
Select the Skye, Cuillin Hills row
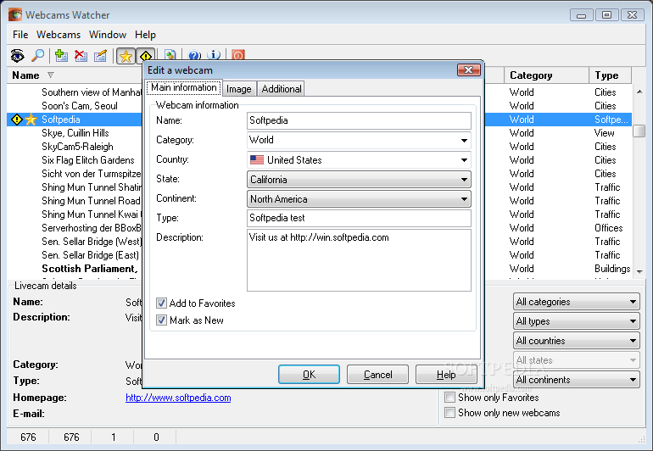click(75, 133)
